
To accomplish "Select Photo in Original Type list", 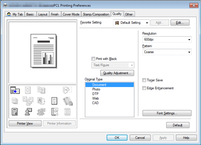I will [109, 89].
